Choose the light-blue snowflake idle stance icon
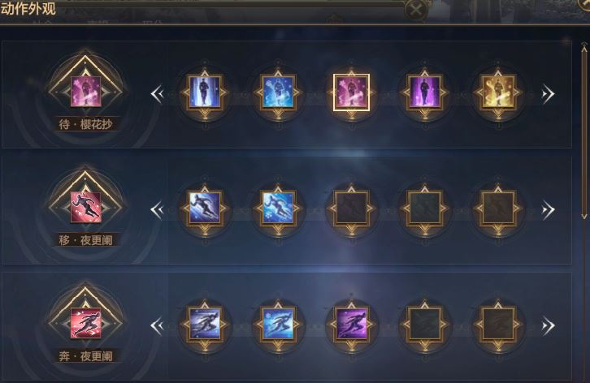This screenshot has height=383, width=590. pyautogui.click(x=279, y=93)
